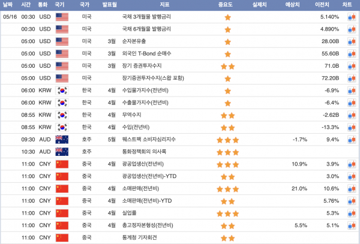360x244 pixels.
Task: Click Australian flag in 통화정책회의 의사록 row
Action: click(x=62, y=152)
